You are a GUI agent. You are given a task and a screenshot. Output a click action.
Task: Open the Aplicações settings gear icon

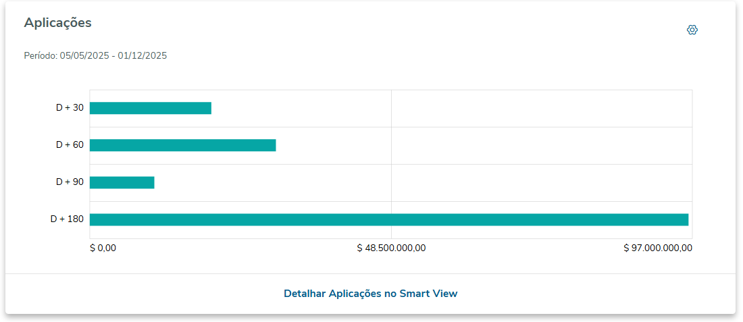pos(692,30)
